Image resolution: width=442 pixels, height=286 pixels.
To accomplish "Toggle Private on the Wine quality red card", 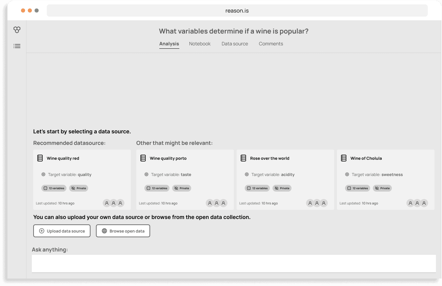I will [78, 188].
